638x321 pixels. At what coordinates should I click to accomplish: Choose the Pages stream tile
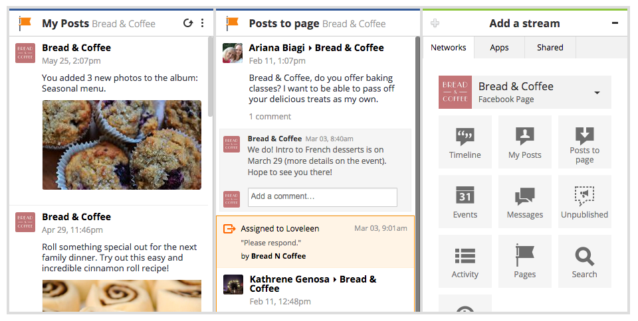pyautogui.click(x=524, y=261)
